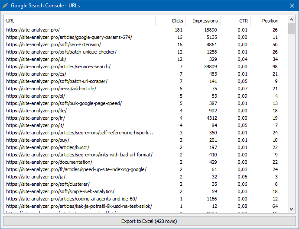This screenshot has height=229, width=299.
Task: Click the 8861 impressions value
Action: pyautogui.click(x=211, y=45)
